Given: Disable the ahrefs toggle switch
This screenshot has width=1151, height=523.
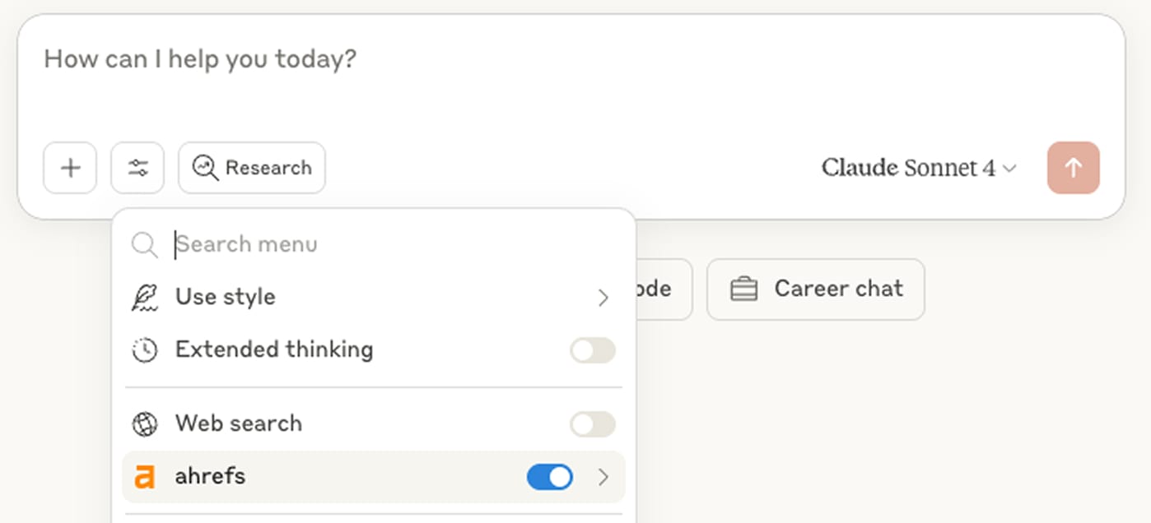Looking at the screenshot, I should coord(549,477).
